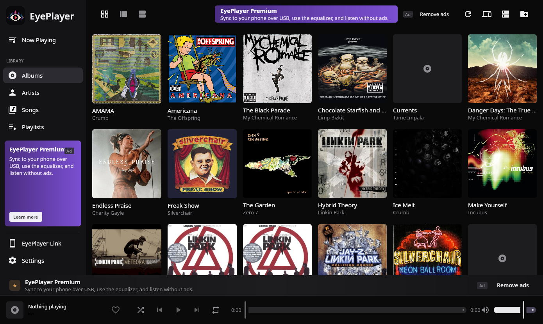The image size is (543, 324).
Task: Click the Settings gear icon
Action: point(13,260)
